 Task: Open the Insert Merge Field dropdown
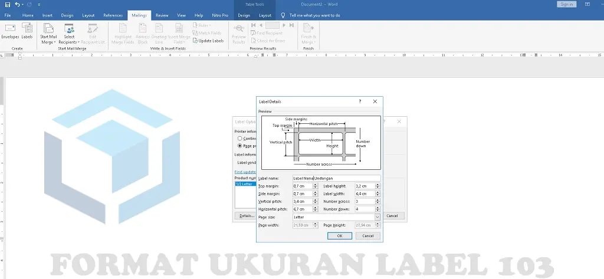(179, 34)
